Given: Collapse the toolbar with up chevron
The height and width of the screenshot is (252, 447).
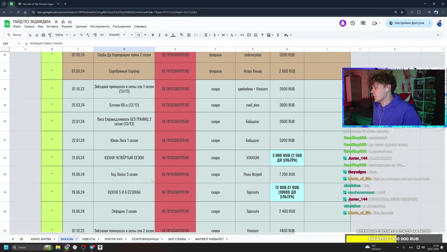Looking at the screenshot, I should 438,35.
